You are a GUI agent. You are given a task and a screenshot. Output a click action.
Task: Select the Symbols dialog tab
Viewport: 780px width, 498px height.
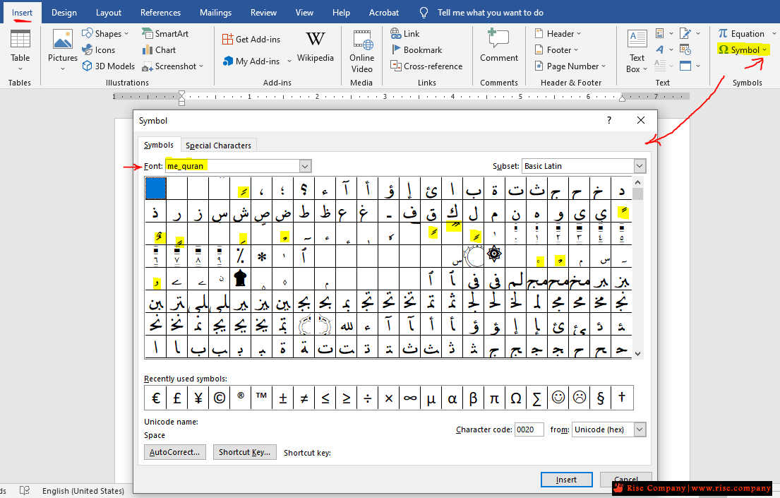(x=159, y=145)
